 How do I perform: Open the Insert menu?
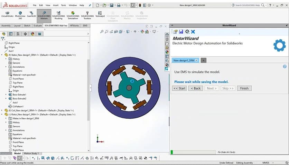pos(56,5)
